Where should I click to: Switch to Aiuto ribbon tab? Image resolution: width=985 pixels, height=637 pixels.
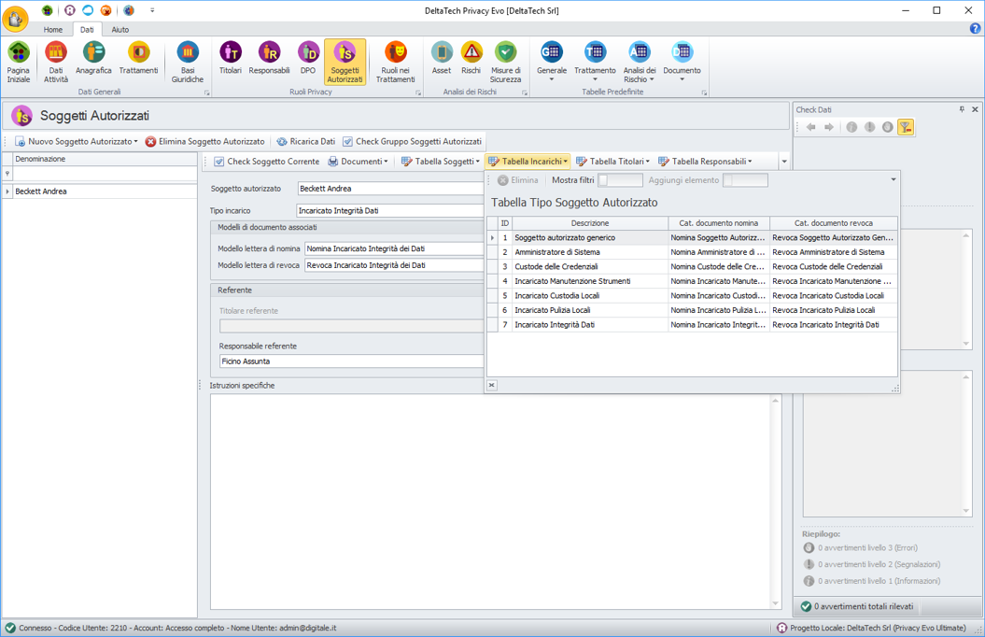point(120,30)
